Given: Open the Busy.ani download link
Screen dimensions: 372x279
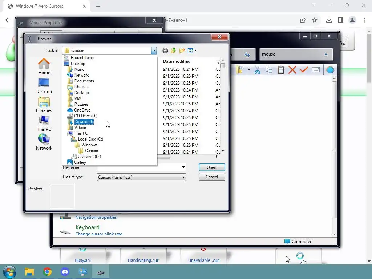Looking at the screenshot, I should (x=83, y=260).
